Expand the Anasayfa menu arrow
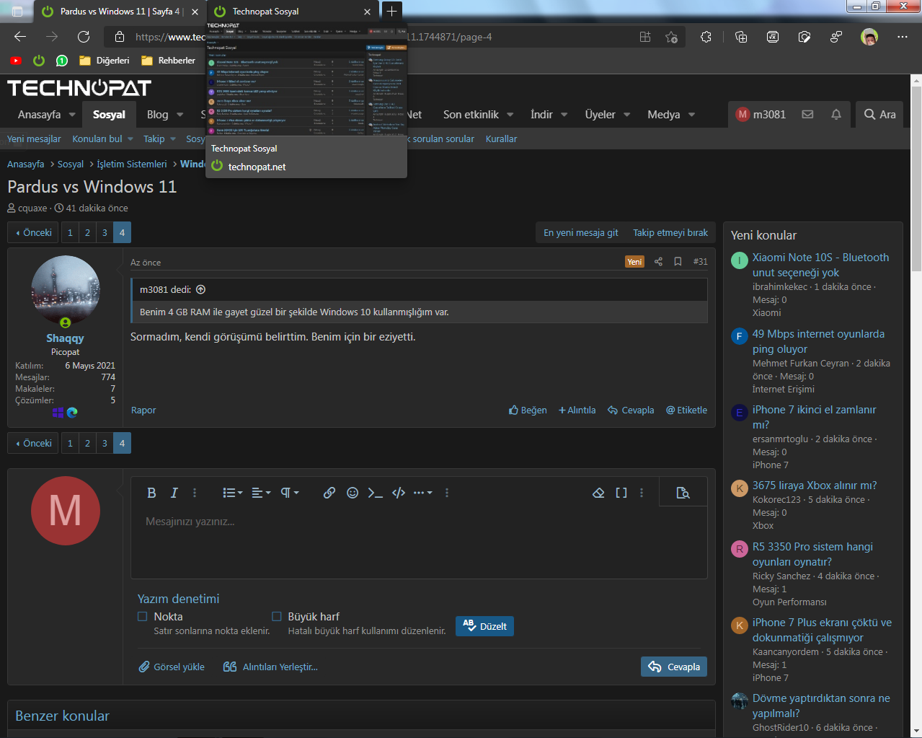The width and height of the screenshot is (922, 738). (x=72, y=114)
